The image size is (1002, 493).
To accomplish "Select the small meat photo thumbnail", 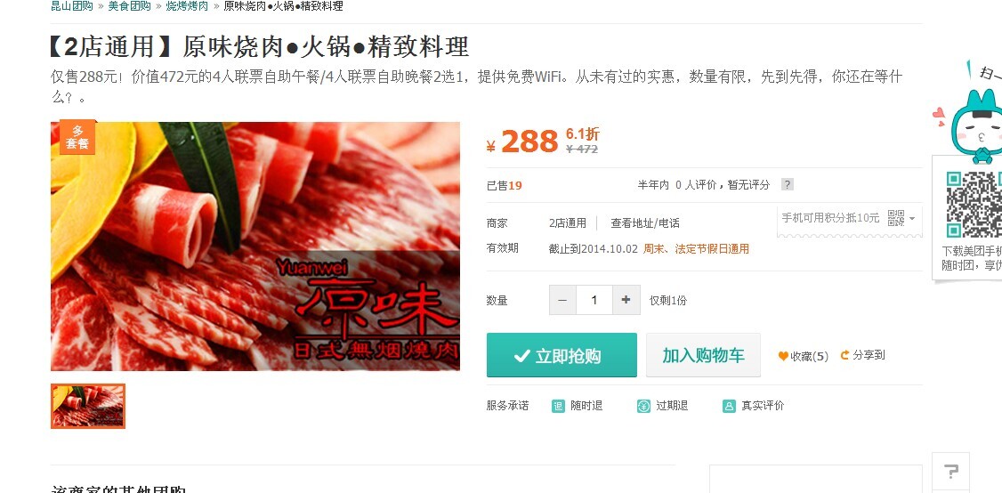I will 88,406.
